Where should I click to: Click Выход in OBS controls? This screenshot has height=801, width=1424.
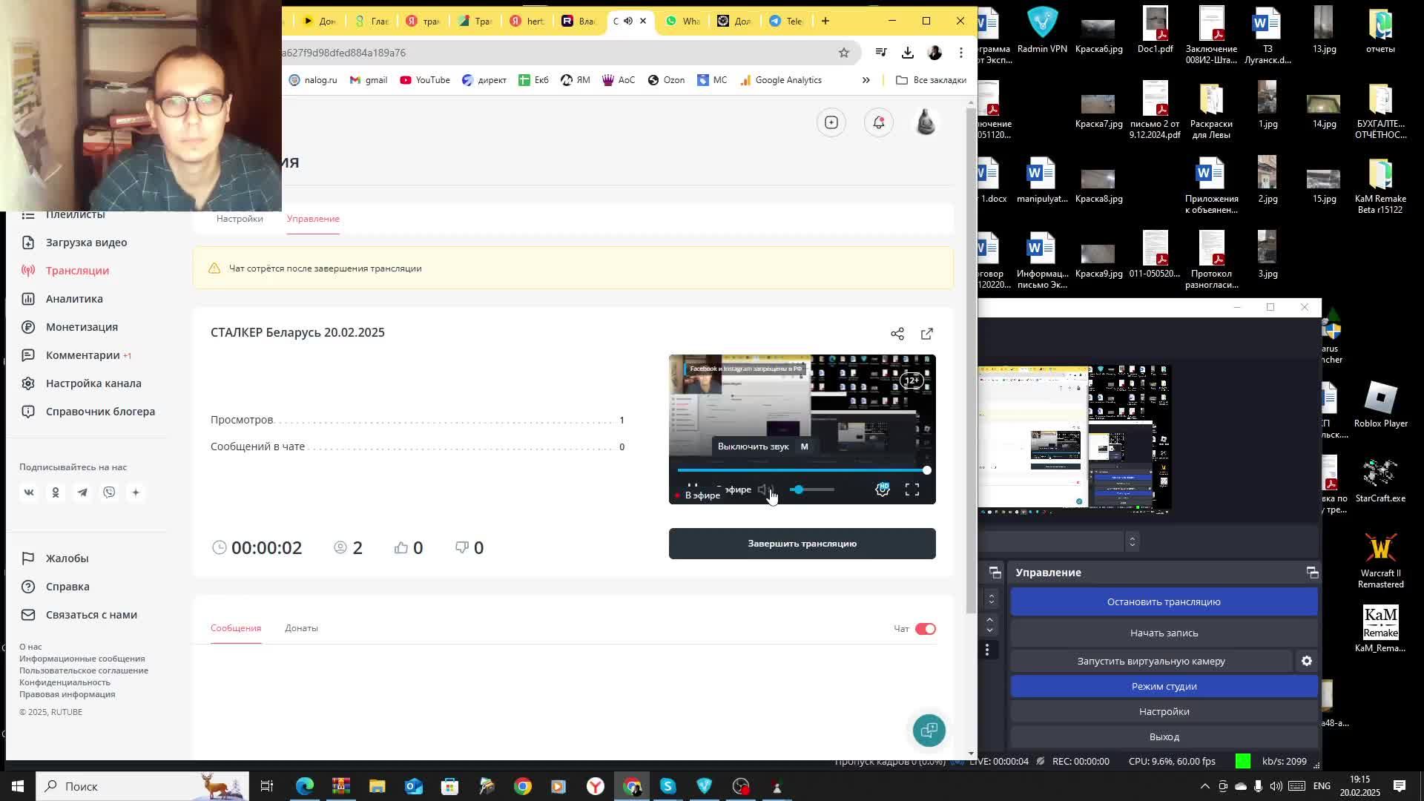pyautogui.click(x=1164, y=737)
